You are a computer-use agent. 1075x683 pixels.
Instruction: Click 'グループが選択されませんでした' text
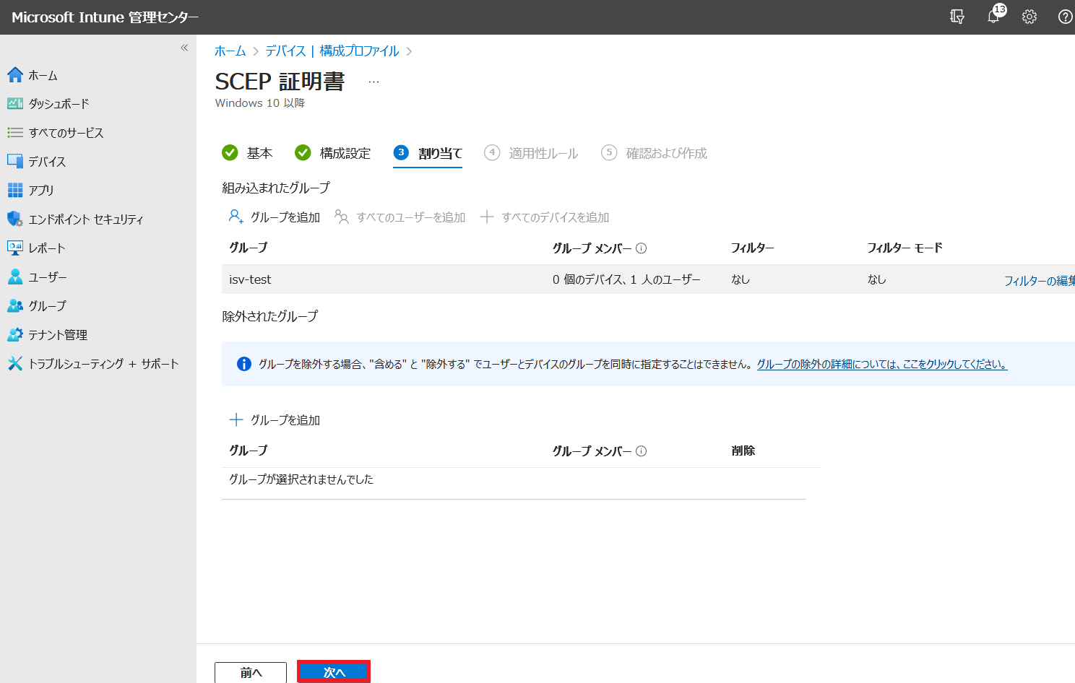tap(301, 479)
